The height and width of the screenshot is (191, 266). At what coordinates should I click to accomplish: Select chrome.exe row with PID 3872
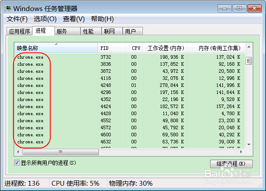point(129,71)
